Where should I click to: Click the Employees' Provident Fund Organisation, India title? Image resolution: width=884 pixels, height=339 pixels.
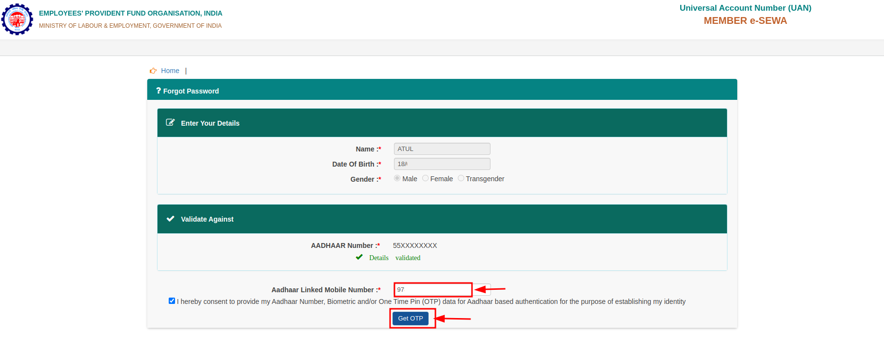tap(131, 13)
